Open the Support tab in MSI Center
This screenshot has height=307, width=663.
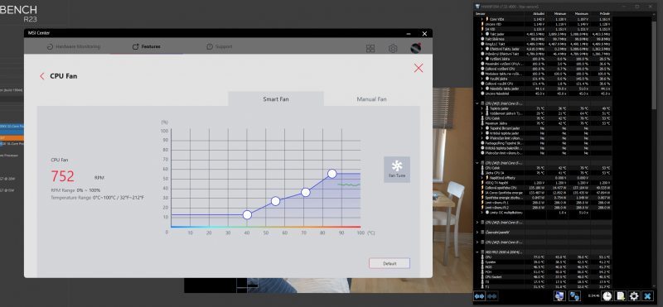pos(220,46)
